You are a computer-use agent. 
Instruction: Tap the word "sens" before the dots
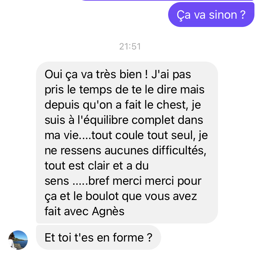(57, 181)
